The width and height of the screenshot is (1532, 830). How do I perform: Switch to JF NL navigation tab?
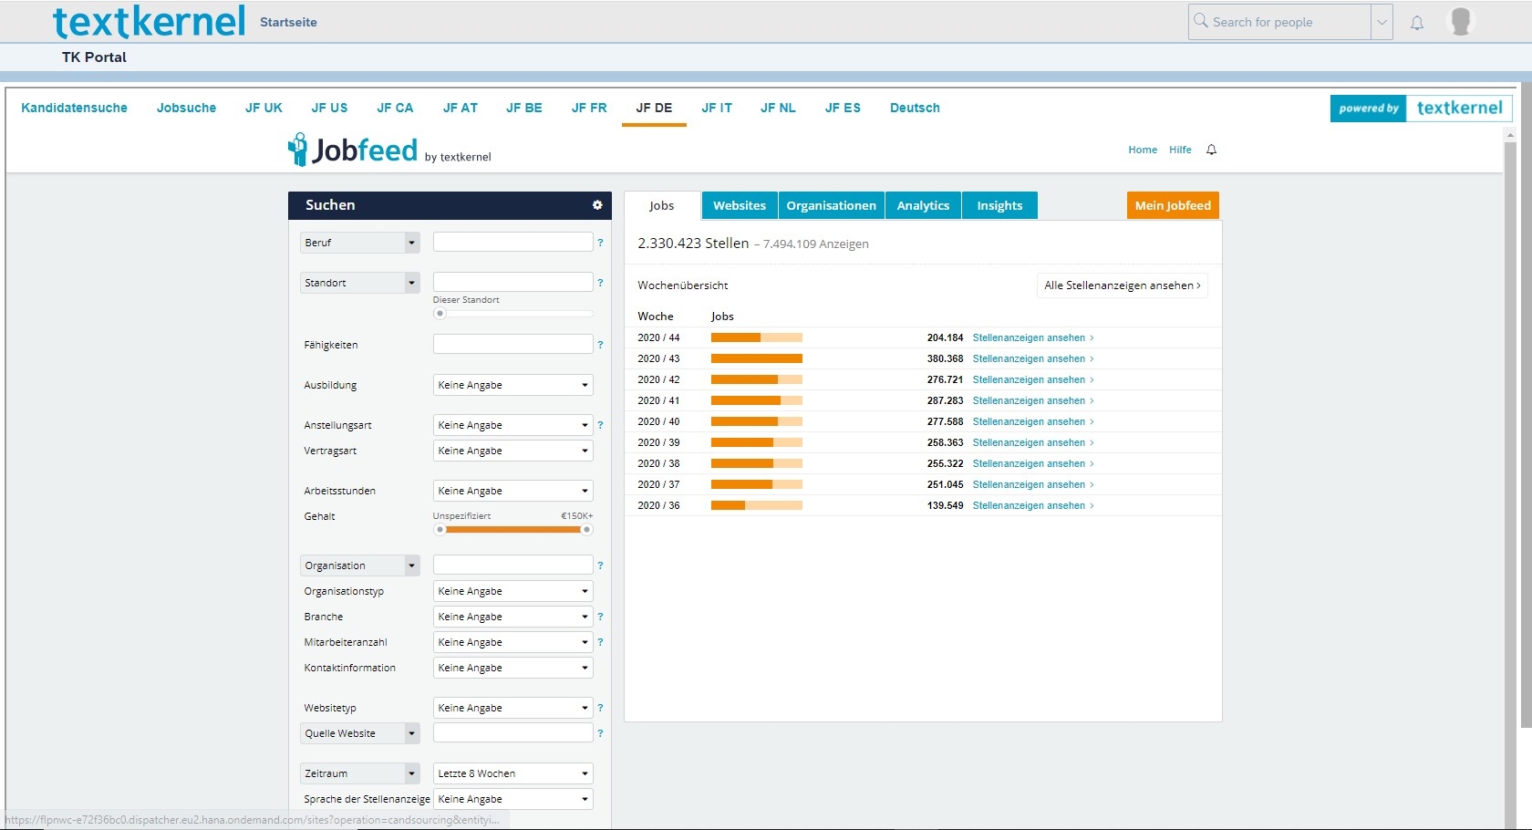coord(778,108)
